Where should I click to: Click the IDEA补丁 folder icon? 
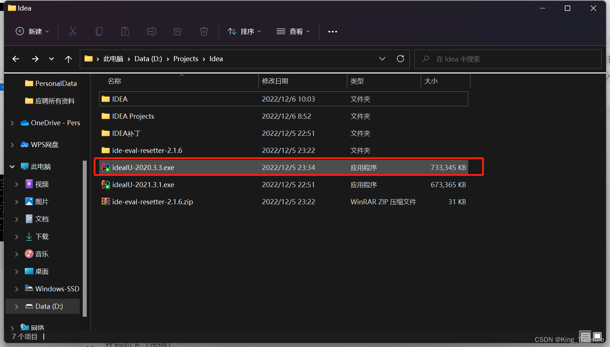(106, 133)
